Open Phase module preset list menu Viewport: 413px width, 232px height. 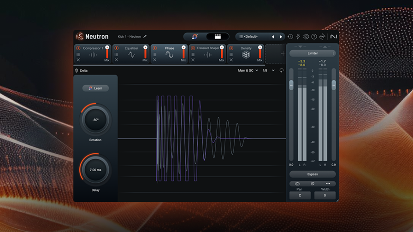click(x=154, y=54)
